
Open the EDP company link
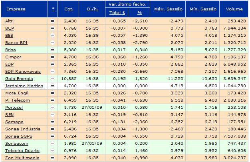tap(9, 64)
